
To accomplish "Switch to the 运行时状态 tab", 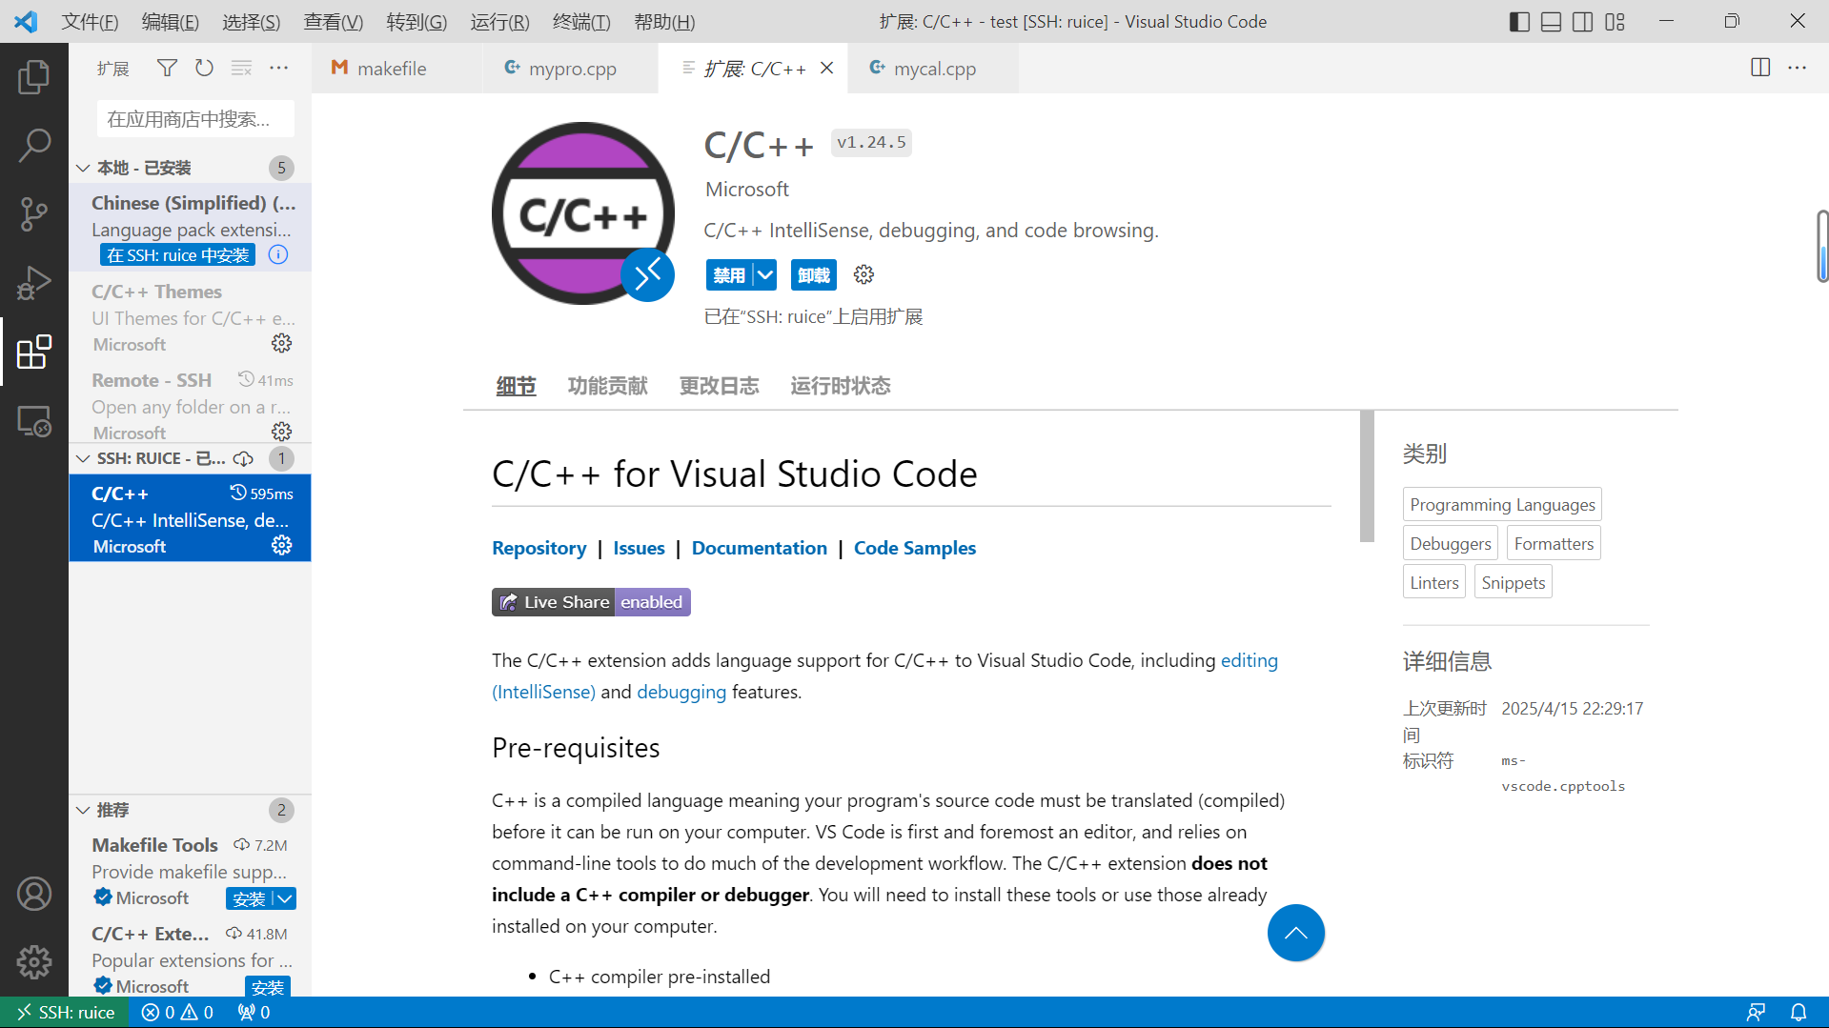I will coord(840,386).
